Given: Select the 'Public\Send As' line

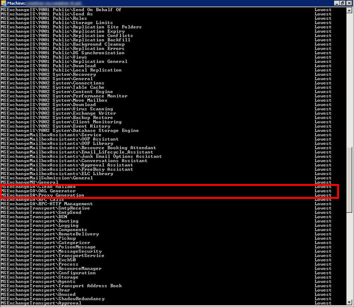Looking at the screenshot, I should pyautogui.click(x=166, y=14).
